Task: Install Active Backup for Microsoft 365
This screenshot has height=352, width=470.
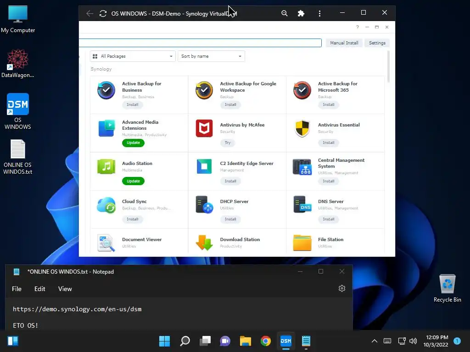Action: click(328, 104)
